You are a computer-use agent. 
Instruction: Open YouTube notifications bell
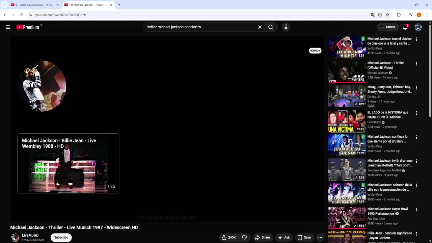tap(405, 27)
